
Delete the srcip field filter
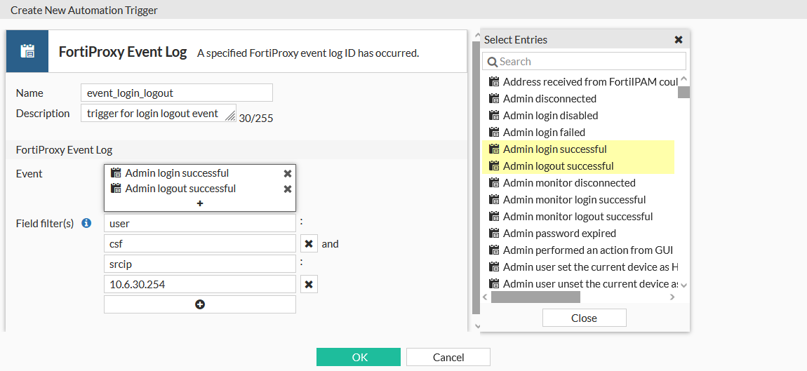[309, 284]
